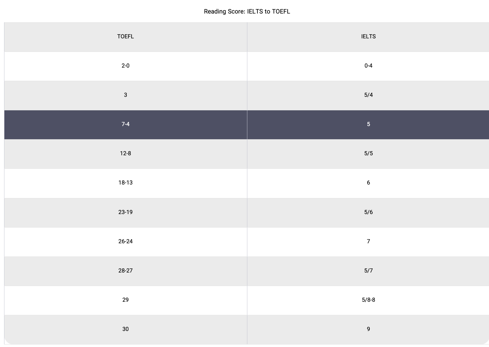Select the TOEFL cell showing 12-8
Screen dimensions: 489x347
coord(126,153)
